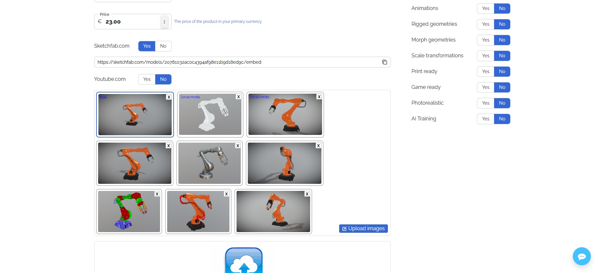Click the cloud upload icon

[244, 261]
